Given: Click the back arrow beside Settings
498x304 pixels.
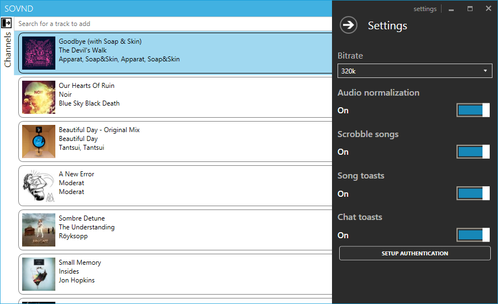Looking at the screenshot, I should (x=348, y=25).
